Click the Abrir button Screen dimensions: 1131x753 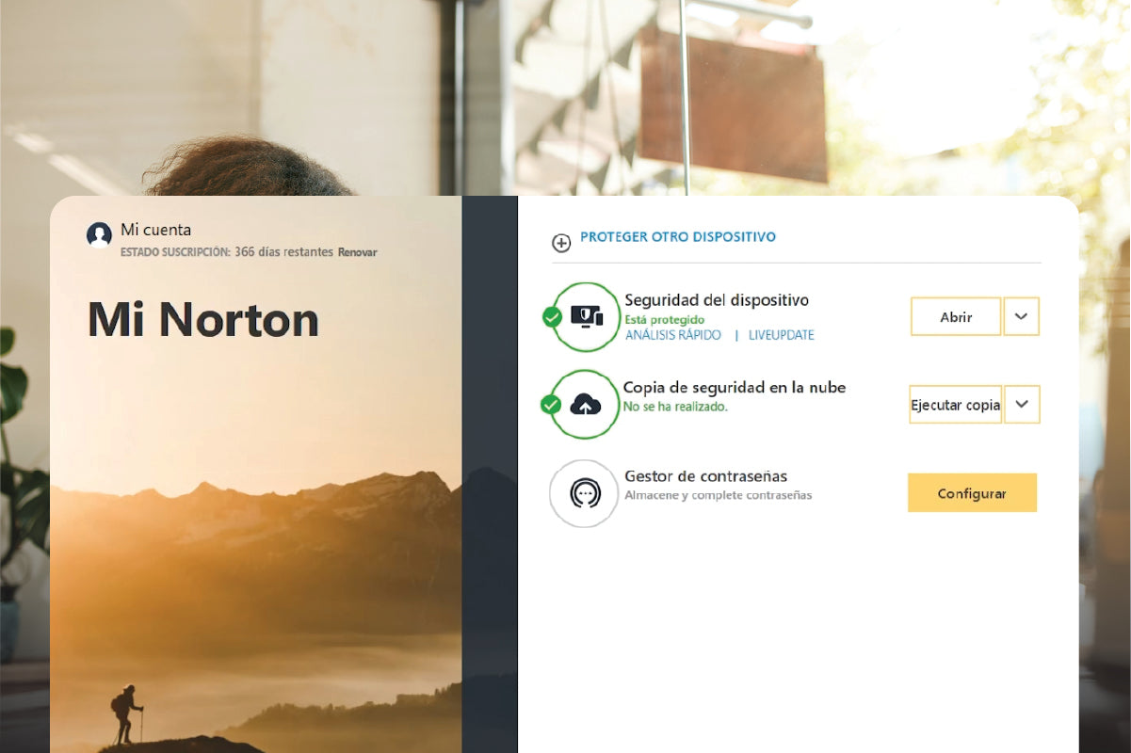click(x=956, y=317)
